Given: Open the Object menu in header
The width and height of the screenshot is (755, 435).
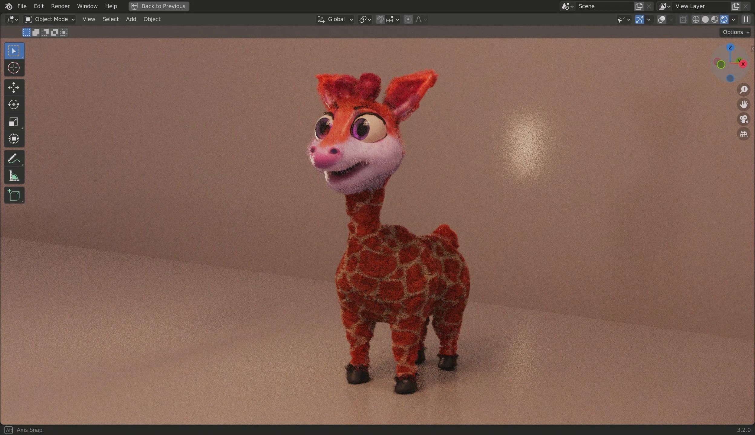Looking at the screenshot, I should pyautogui.click(x=152, y=19).
